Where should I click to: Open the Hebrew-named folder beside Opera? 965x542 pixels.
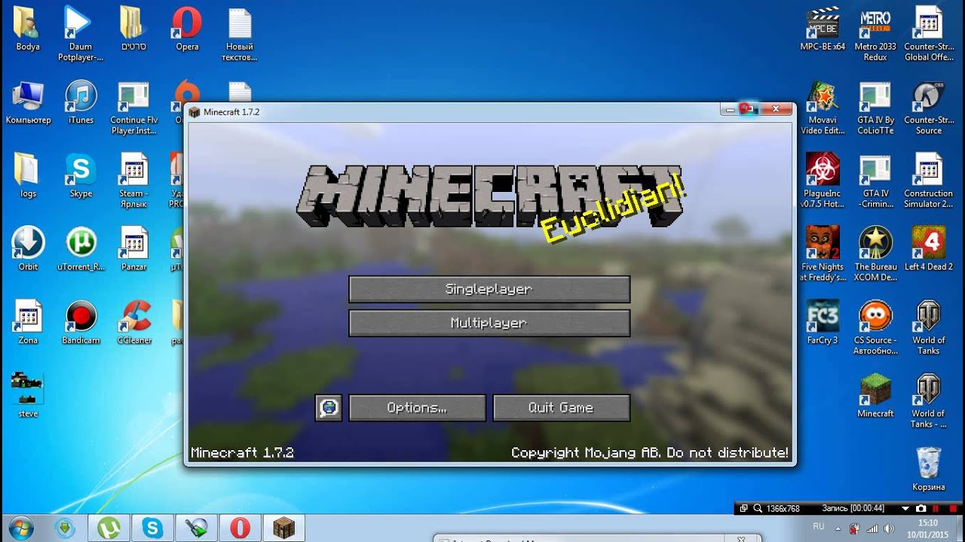coord(134,29)
